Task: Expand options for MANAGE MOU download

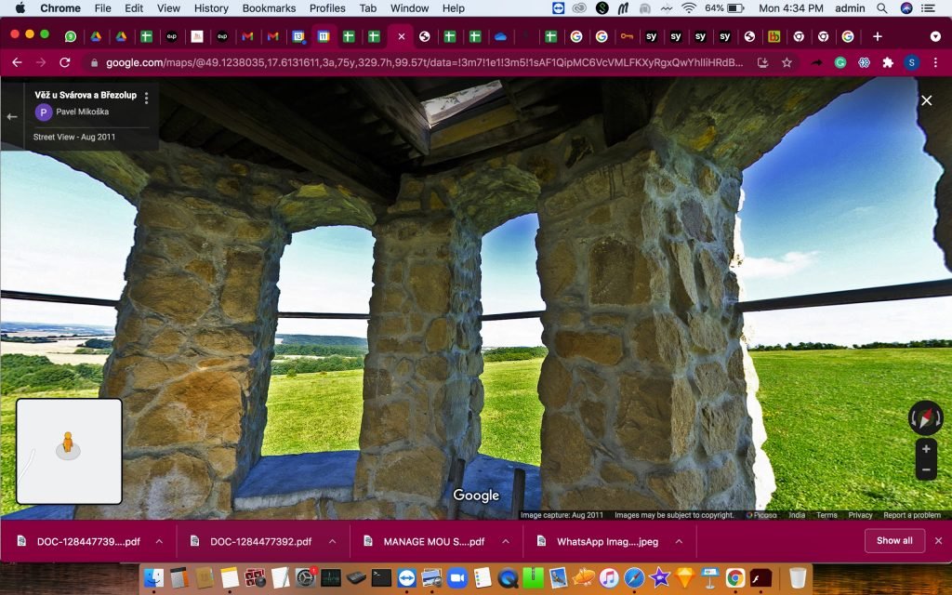Action: (506, 541)
